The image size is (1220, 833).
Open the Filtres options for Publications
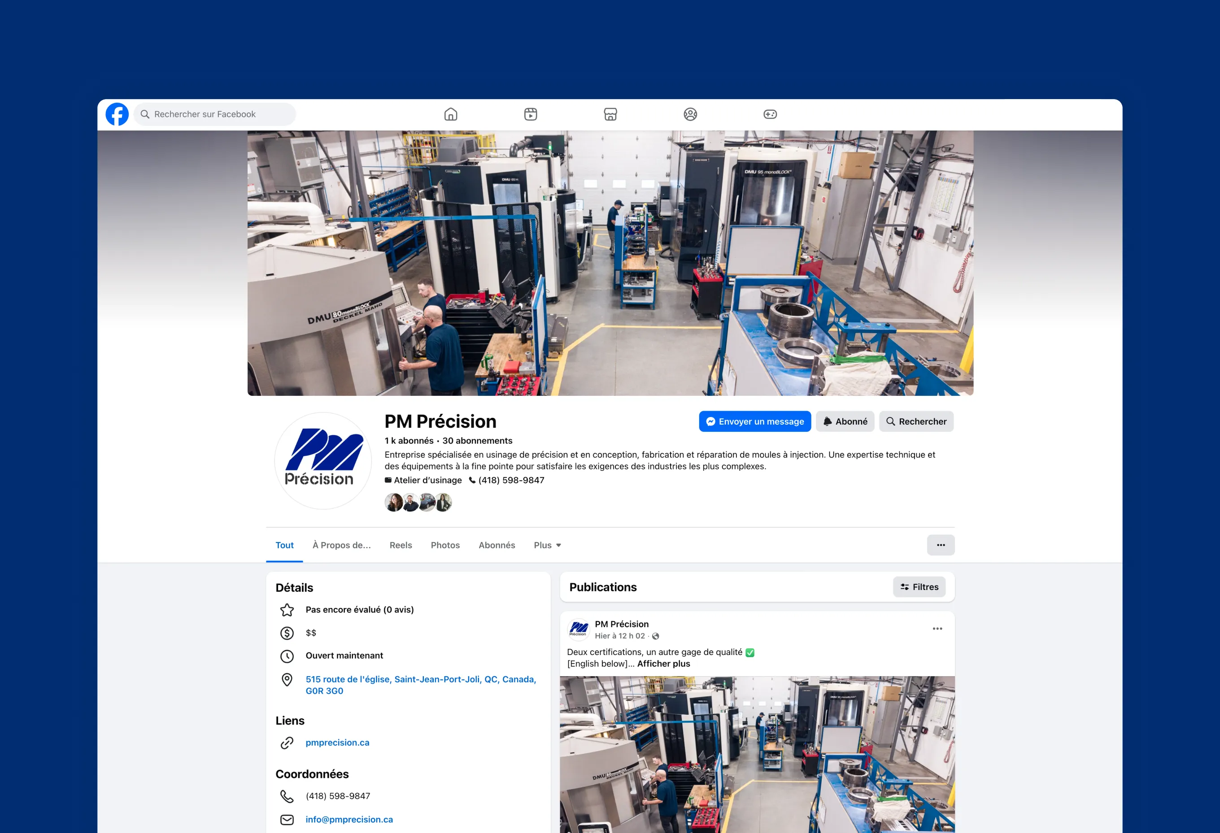click(919, 587)
